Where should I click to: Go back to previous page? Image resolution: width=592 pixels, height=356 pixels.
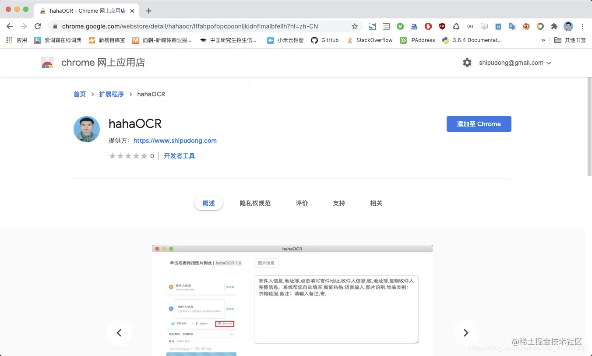tap(10, 26)
